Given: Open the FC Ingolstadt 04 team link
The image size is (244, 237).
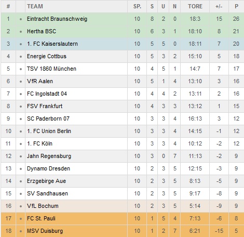Looking at the screenshot, I should click(47, 94).
